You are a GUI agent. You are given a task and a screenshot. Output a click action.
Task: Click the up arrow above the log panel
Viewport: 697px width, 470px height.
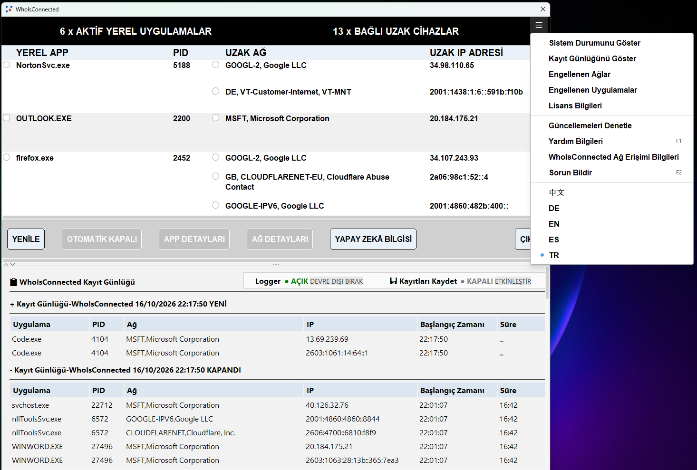coord(6,264)
